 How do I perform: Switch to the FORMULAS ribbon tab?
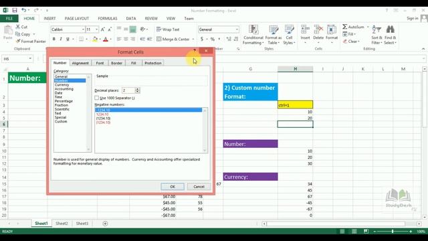[108, 18]
